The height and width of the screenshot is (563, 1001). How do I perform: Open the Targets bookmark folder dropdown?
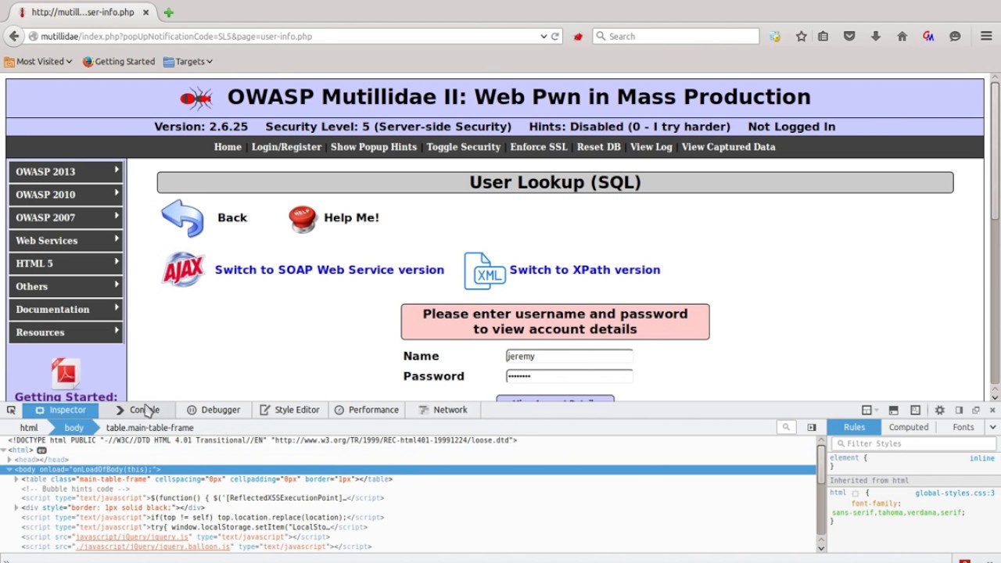188,61
